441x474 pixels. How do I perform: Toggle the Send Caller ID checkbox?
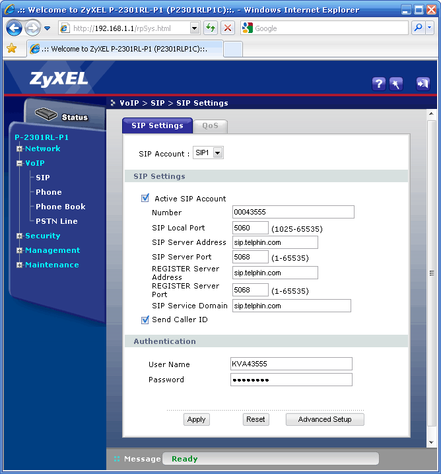pos(145,320)
